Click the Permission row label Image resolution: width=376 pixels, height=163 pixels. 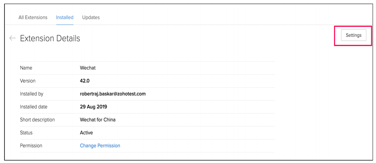click(x=31, y=146)
